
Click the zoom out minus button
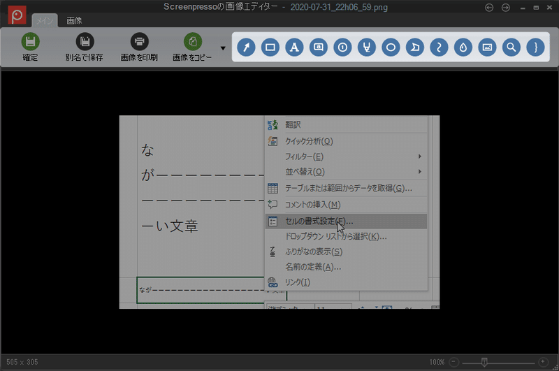453,362
